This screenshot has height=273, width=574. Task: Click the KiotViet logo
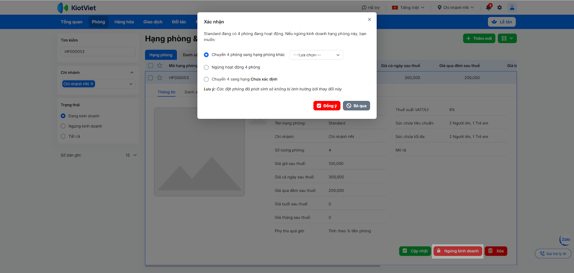click(x=76, y=8)
